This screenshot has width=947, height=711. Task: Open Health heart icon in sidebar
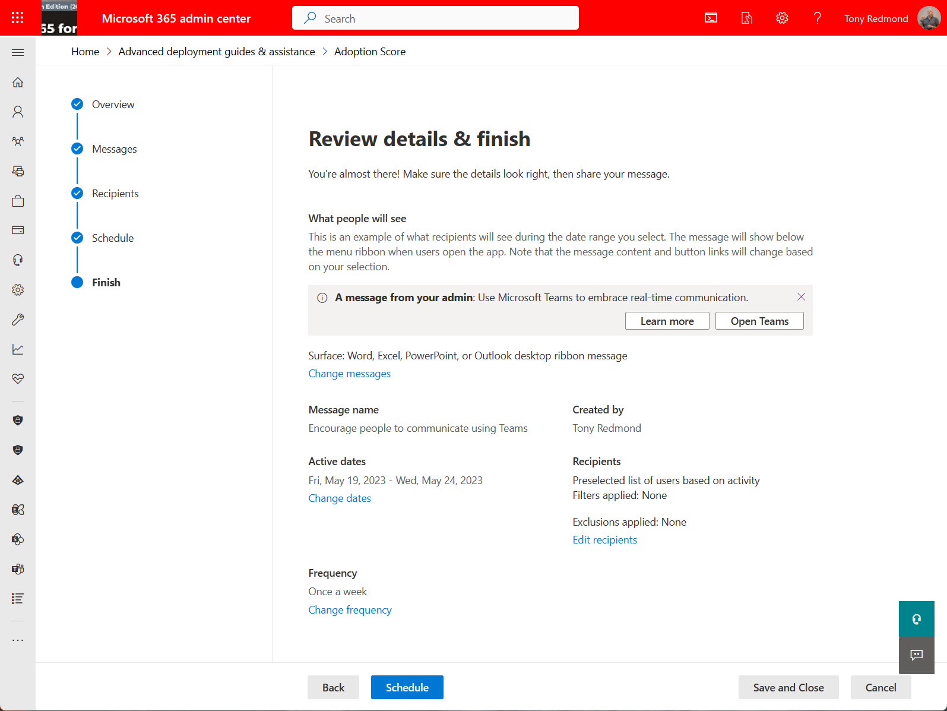click(18, 379)
